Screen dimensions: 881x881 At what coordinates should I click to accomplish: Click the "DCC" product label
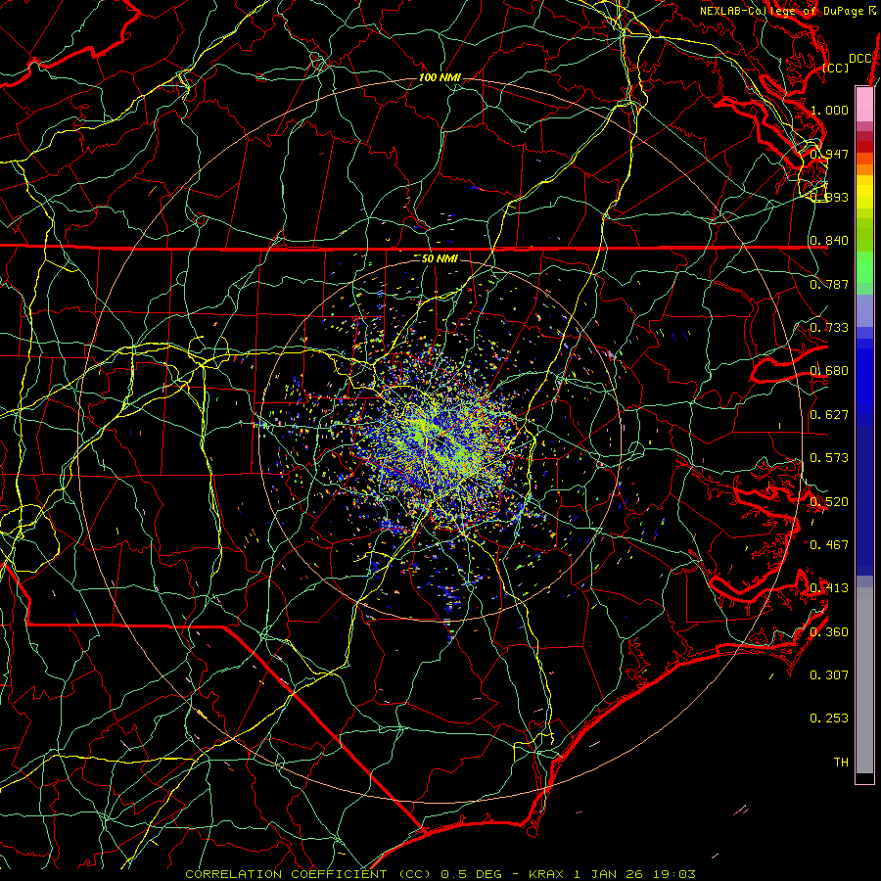(x=859, y=59)
